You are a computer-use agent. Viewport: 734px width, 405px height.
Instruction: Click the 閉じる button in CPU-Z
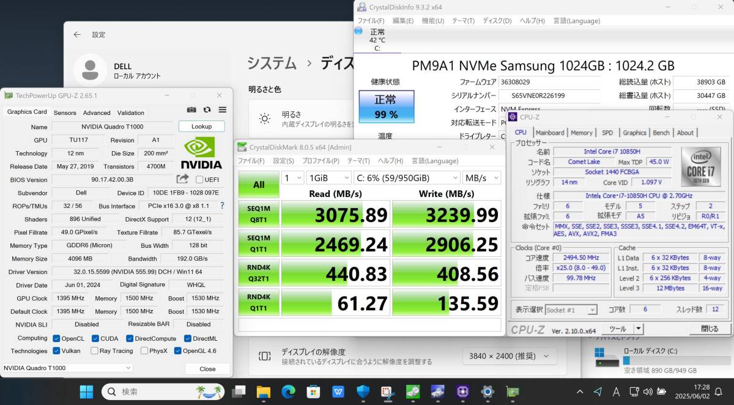point(710,329)
